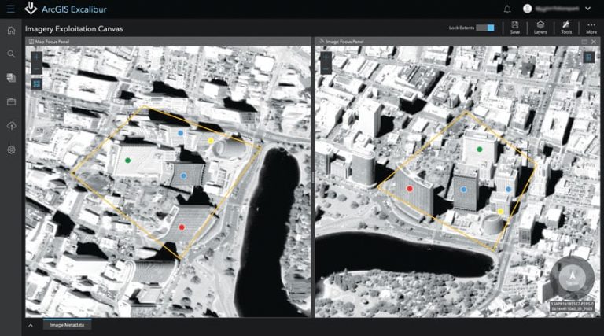Zoom in on the Image Focus Panel
This screenshot has width=604, height=336.
click(326, 57)
